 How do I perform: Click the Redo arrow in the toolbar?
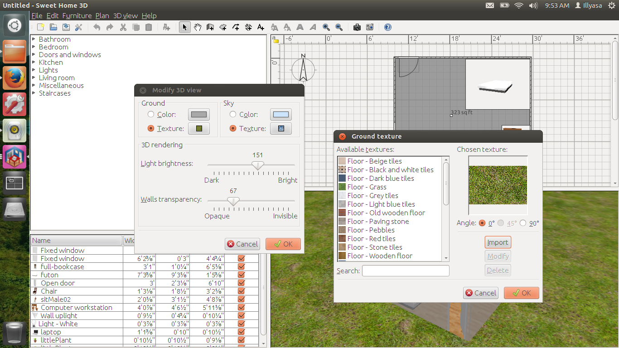coord(110,27)
